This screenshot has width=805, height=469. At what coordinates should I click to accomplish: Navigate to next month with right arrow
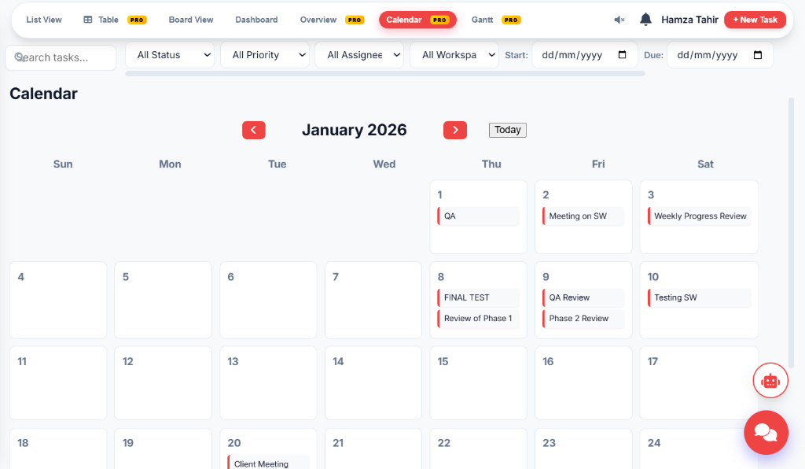click(x=454, y=130)
